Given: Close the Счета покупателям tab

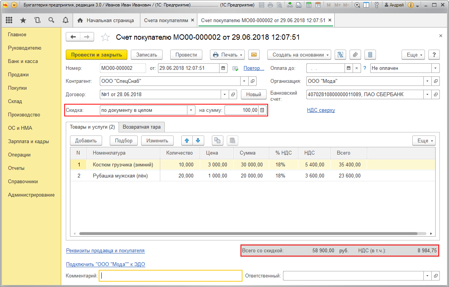Looking at the screenshot, I should [192, 20].
